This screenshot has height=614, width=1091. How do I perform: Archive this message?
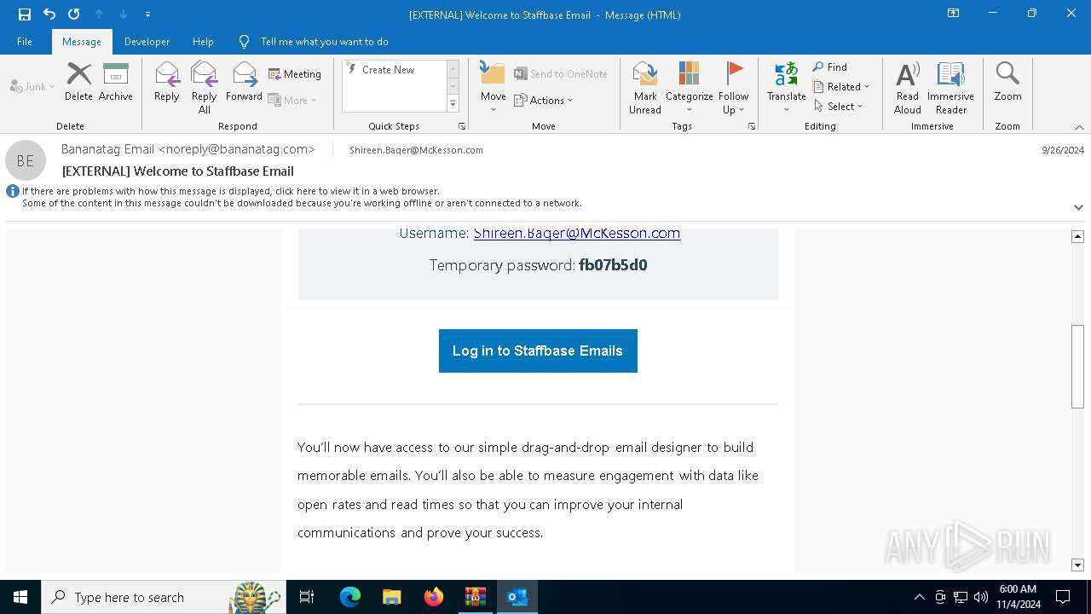click(116, 82)
